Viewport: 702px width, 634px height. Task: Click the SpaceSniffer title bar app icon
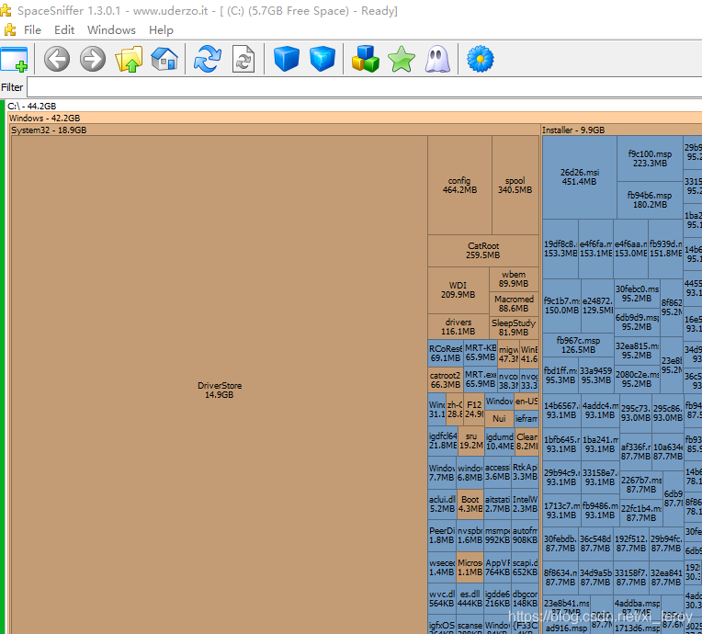tap(6, 10)
